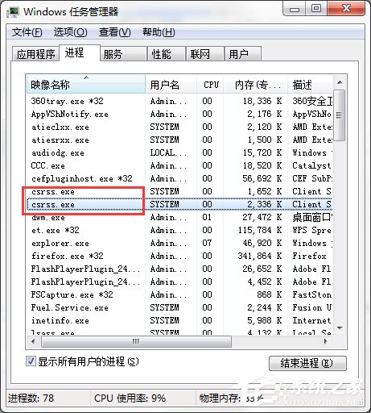Click CPU 使用率: 9% in status bar

click(x=130, y=398)
